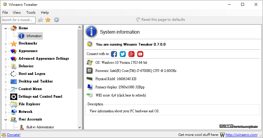Click the gray add bookmark star
Viewport: 263px width, 138px height.
click(x=41, y=20)
